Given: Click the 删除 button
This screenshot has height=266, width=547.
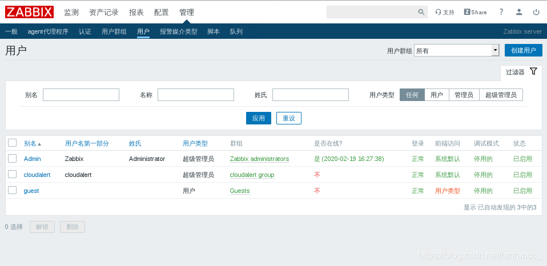Looking at the screenshot, I should (x=72, y=227).
